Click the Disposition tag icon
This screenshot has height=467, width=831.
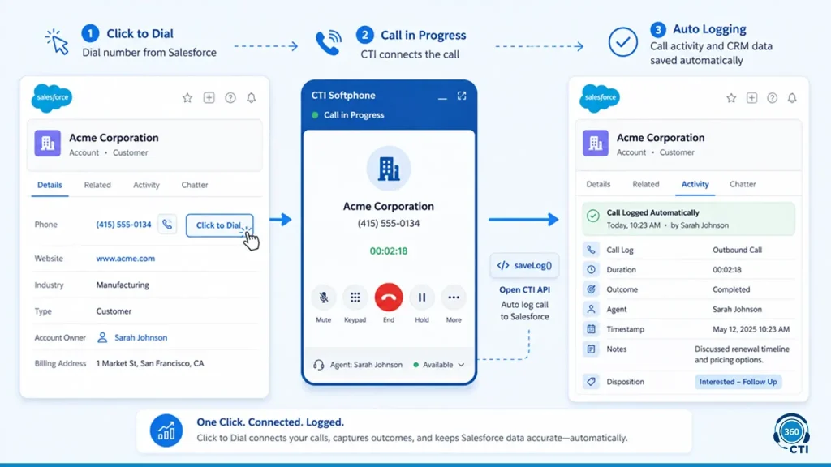point(591,382)
